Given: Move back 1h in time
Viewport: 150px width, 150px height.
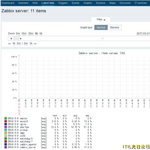Looking at the screenshot, I should (x=14, y=43).
